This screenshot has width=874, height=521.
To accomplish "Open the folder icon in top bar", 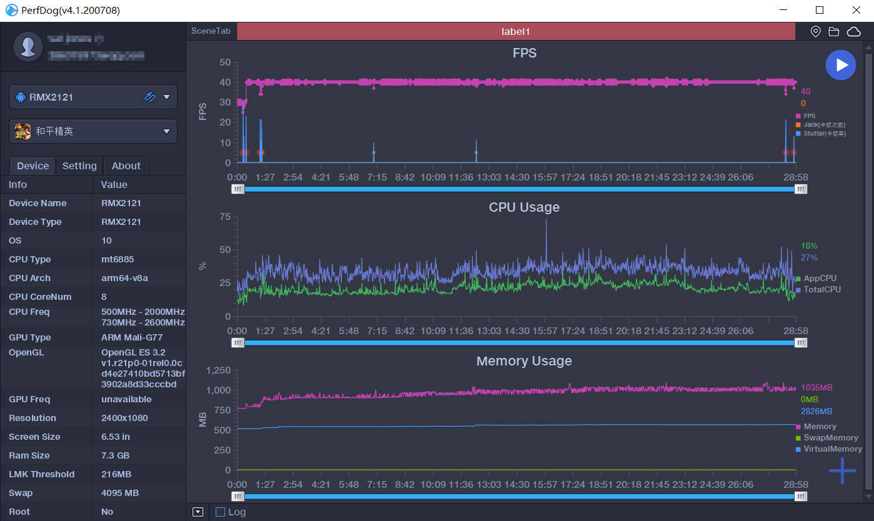I will pyautogui.click(x=833, y=32).
